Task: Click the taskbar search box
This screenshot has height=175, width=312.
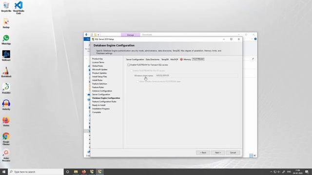Action: 36,172
